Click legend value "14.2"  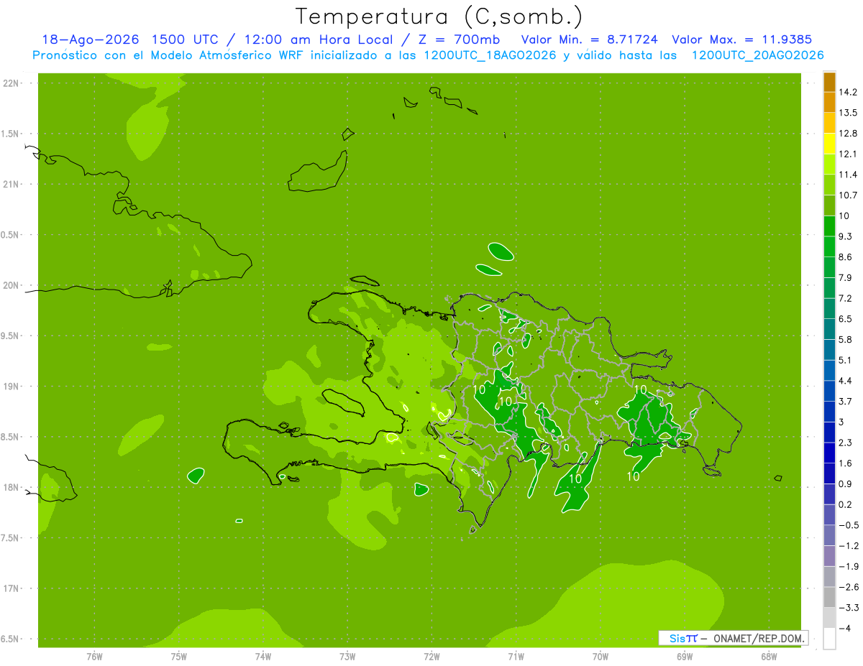coord(848,92)
